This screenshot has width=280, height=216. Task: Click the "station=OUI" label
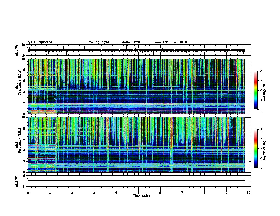131,42
